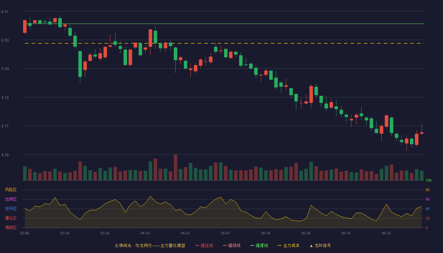This screenshot has width=443, height=253.
Task: Click the 03-06 date label
Action: click(x=24, y=233)
